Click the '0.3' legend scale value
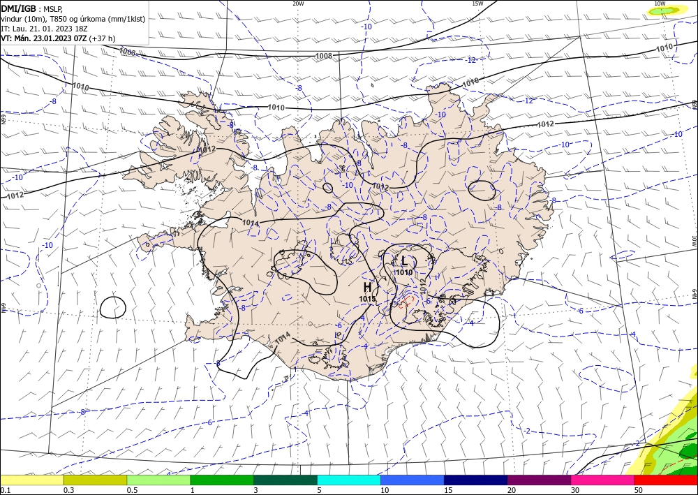The height and width of the screenshot is (495, 698). click(69, 490)
